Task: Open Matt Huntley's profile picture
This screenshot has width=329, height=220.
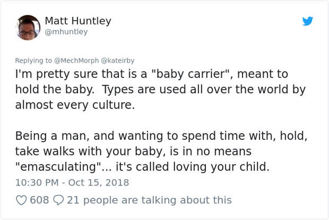Action: click(x=28, y=28)
